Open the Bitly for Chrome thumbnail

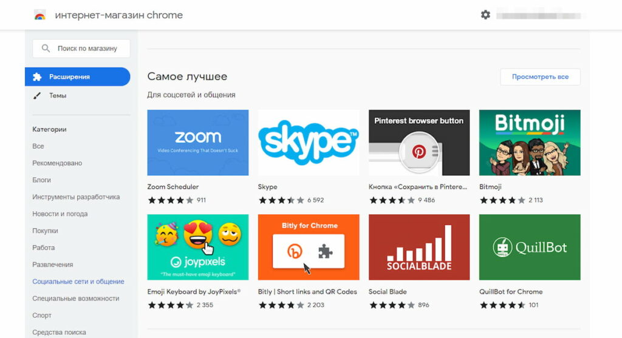[308, 247]
